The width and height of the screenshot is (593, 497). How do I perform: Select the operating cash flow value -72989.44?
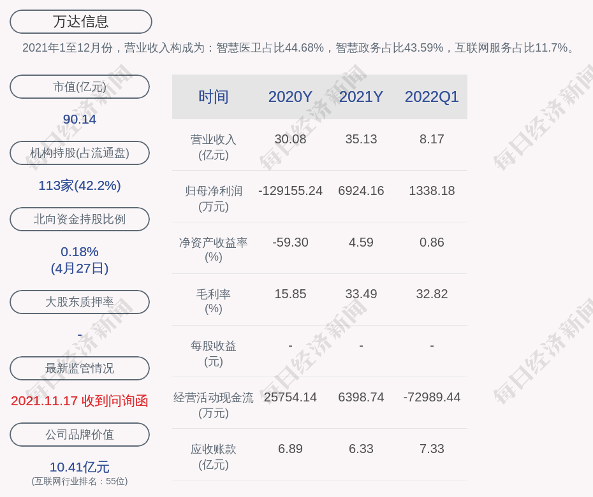(432, 397)
